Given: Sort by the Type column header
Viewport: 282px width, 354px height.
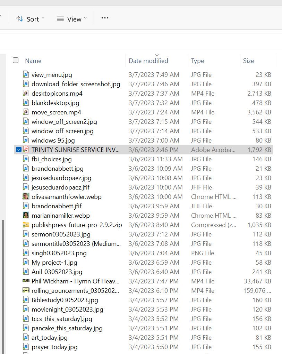Looking at the screenshot, I should pos(197,61).
